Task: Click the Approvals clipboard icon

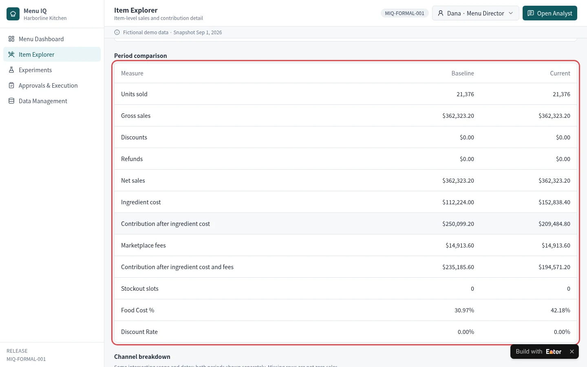Action: [11, 86]
